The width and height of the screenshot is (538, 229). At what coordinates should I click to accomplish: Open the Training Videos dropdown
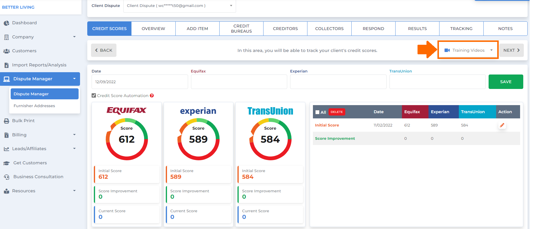click(x=468, y=50)
